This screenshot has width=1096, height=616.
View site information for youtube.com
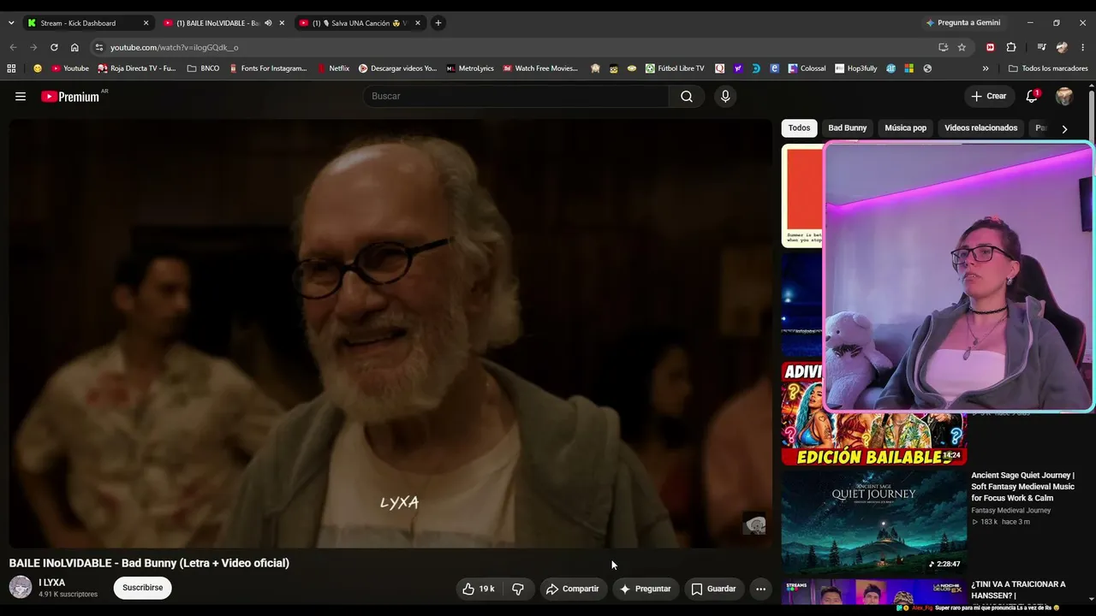click(98, 47)
